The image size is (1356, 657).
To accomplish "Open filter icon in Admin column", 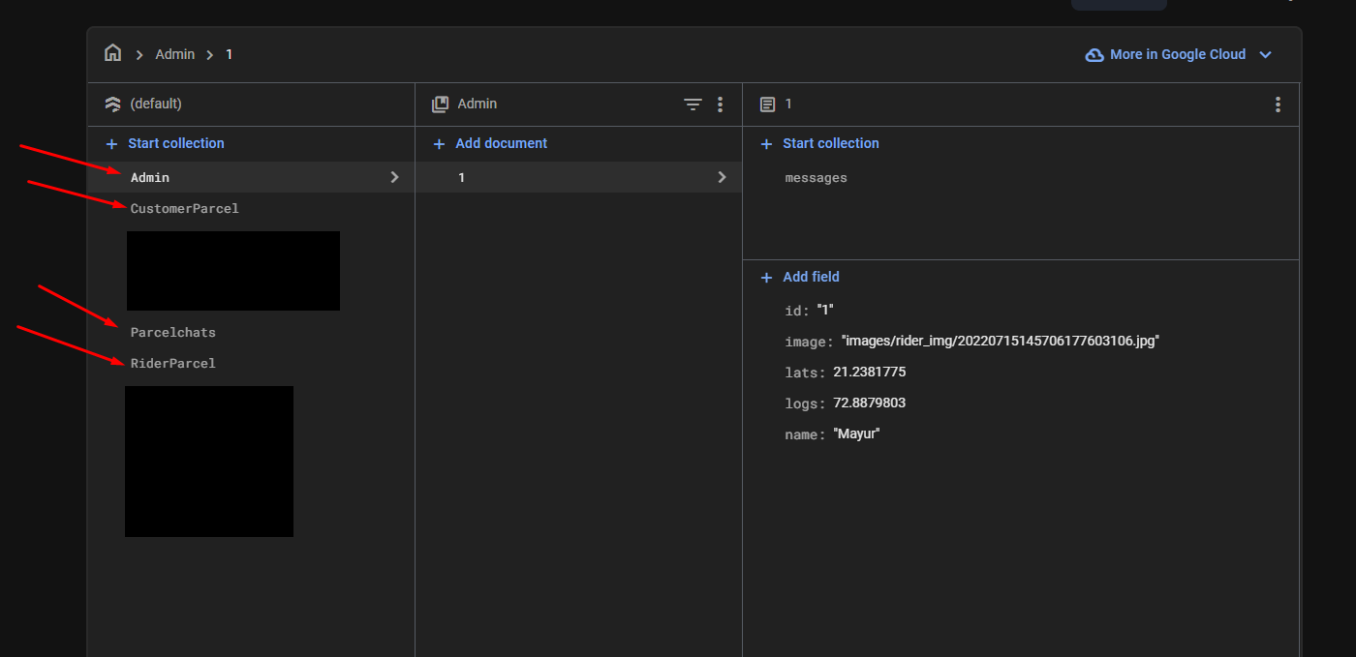I will click(x=693, y=105).
